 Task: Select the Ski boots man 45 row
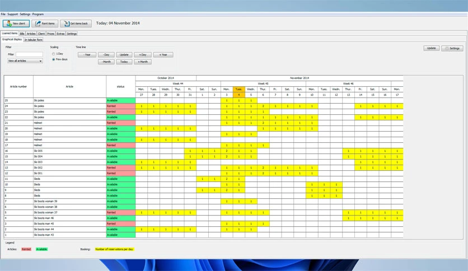click(x=204, y=223)
